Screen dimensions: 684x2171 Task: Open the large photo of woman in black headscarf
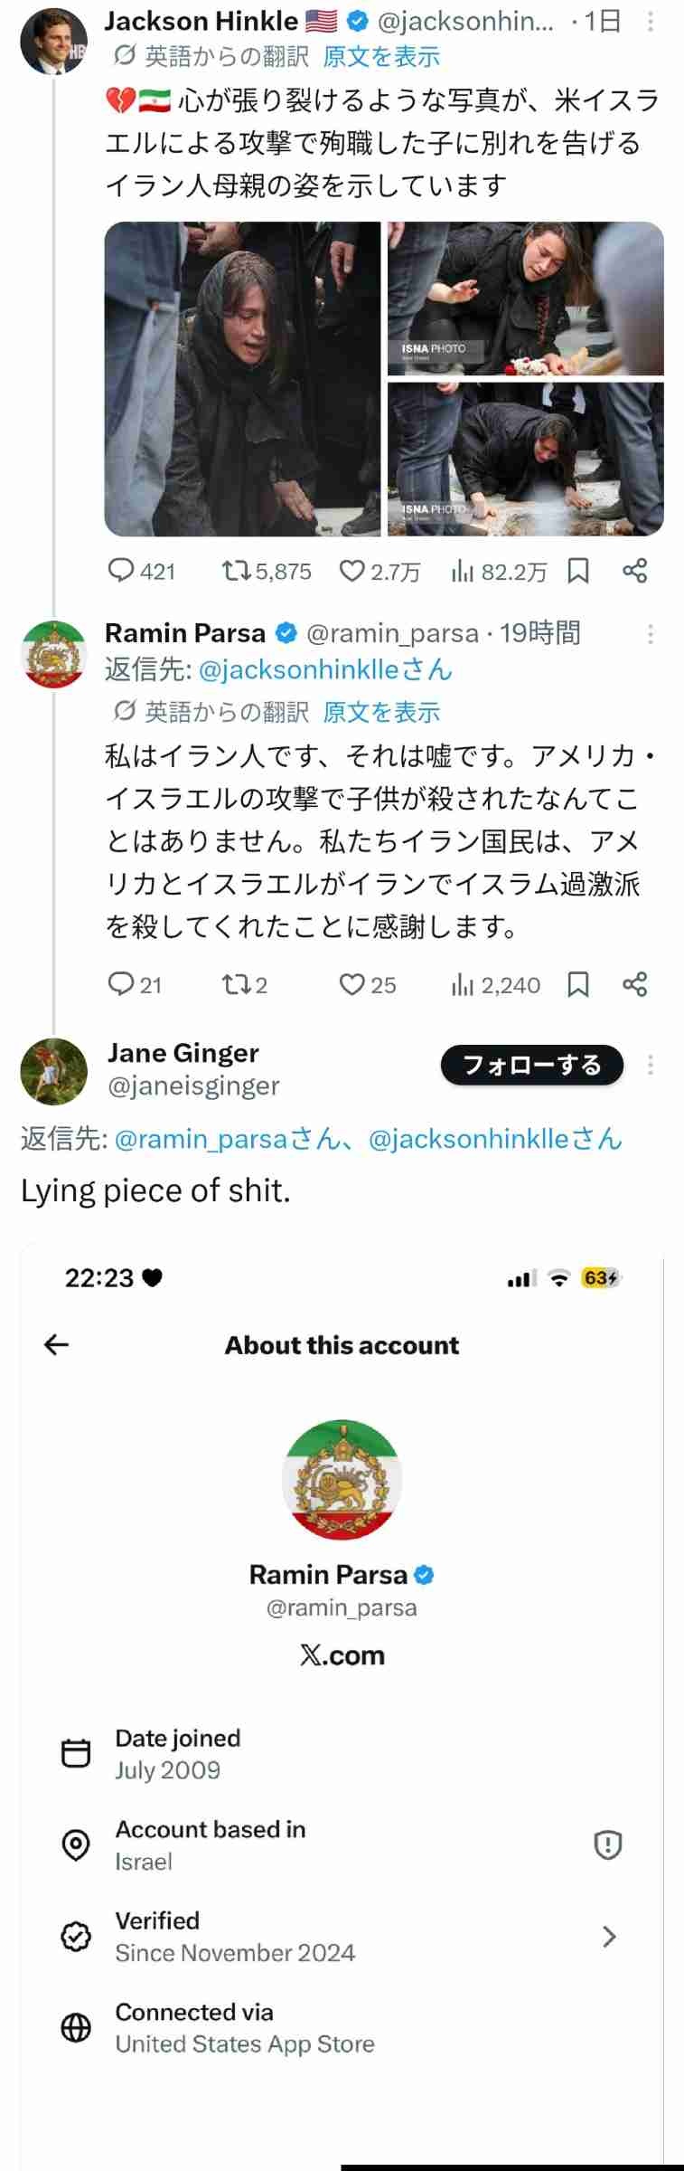(x=242, y=379)
